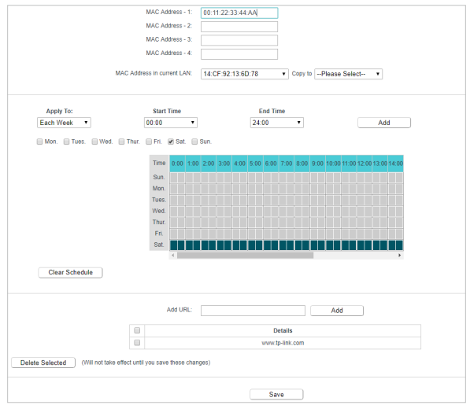Open the End Time 24:00 dropdown
470x405 pixels.
click(x=276, y=123)
